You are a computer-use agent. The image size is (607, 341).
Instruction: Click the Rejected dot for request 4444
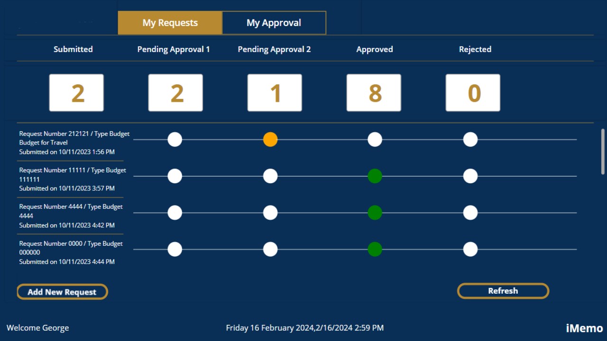pyautogui.click(x=470, y=213)
